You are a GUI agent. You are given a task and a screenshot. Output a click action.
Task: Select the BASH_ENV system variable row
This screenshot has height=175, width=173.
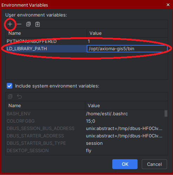85,114
